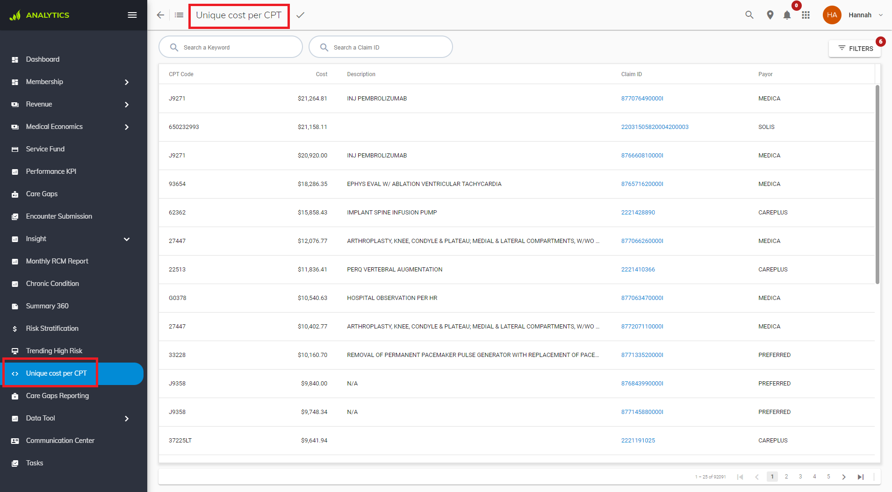The image size is (892, 492).
Task: Click the Trending High Risk monitor icon
Action: [x=15, y=351]
